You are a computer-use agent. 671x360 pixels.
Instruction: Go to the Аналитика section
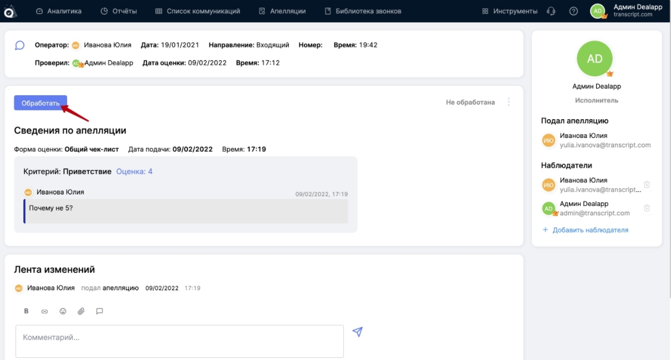tap(58, 11)
